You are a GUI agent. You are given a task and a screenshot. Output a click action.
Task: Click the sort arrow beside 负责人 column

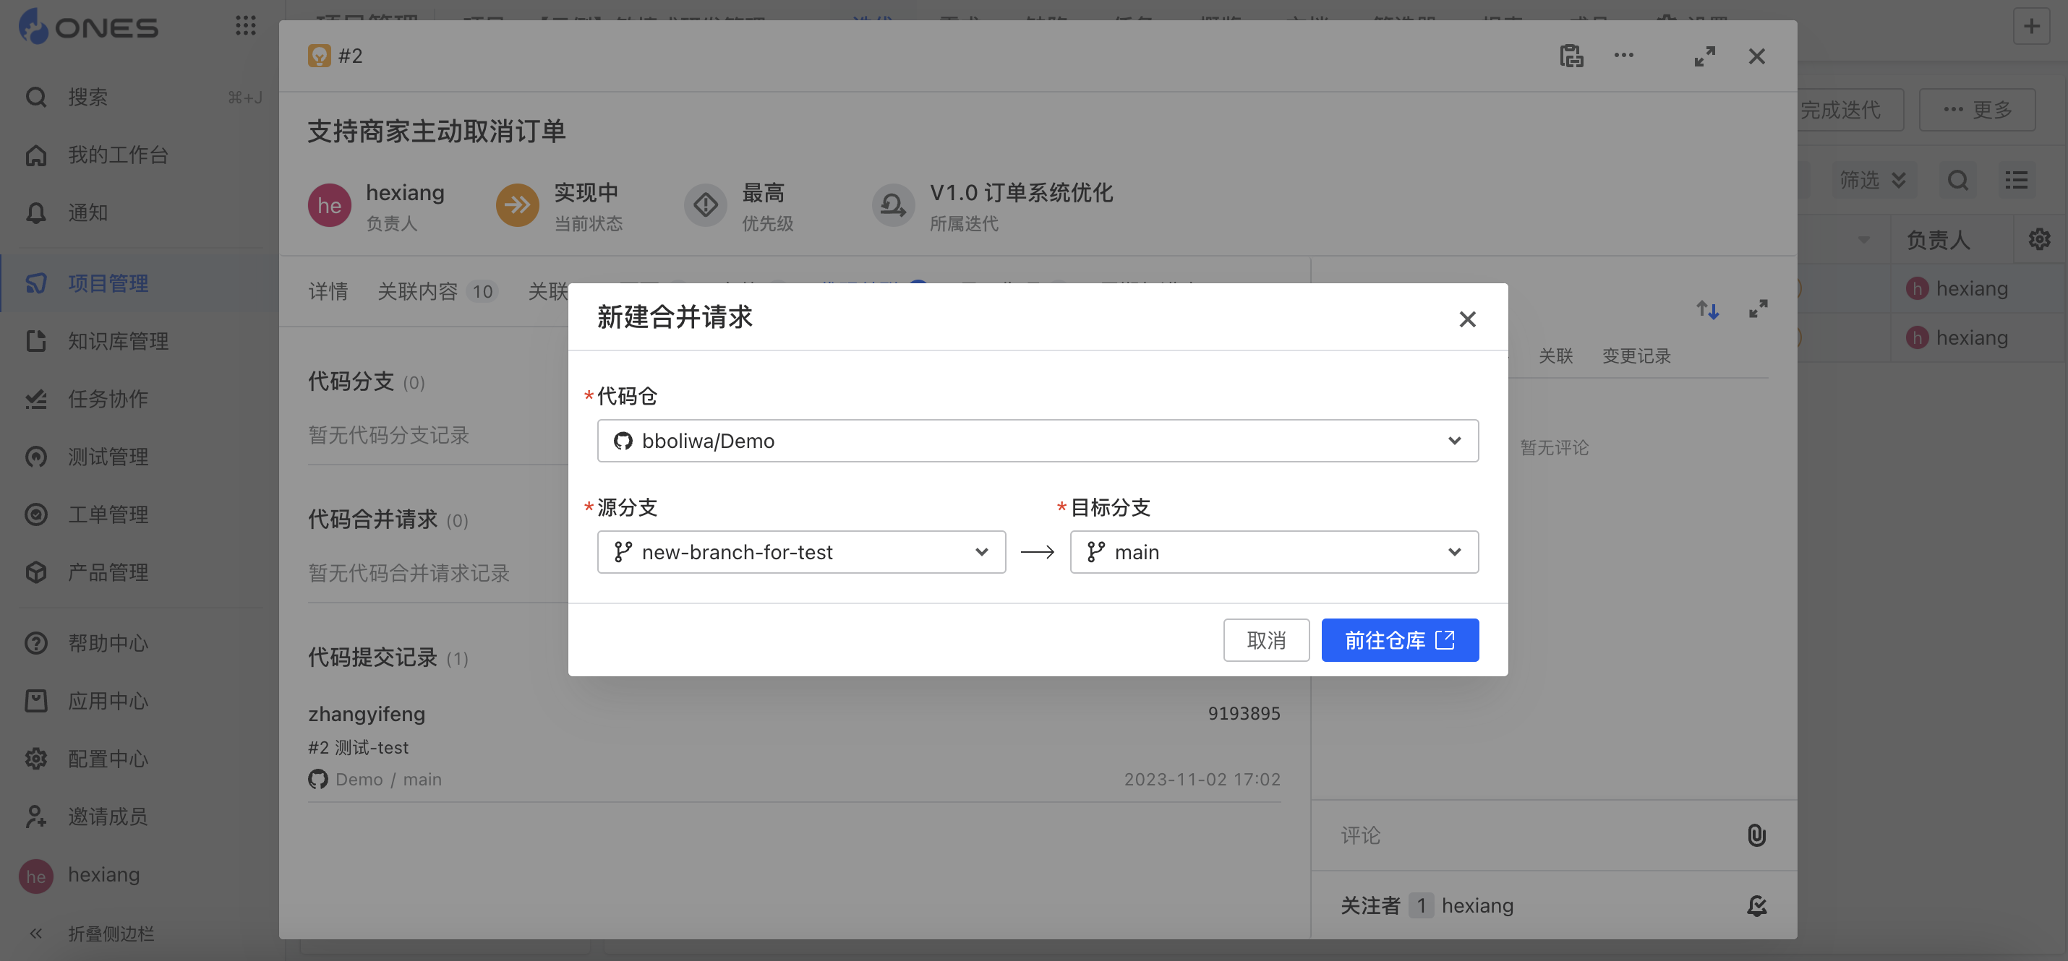(x=1863, y=239)
